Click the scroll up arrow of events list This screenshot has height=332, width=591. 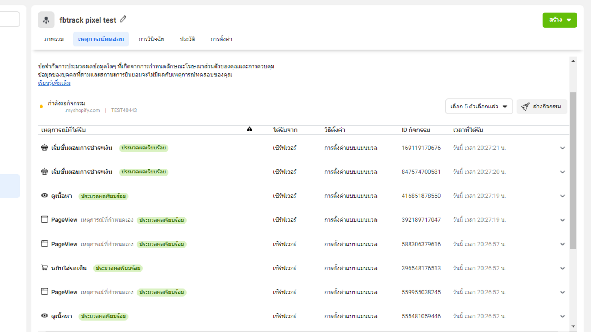pos(573,61)
